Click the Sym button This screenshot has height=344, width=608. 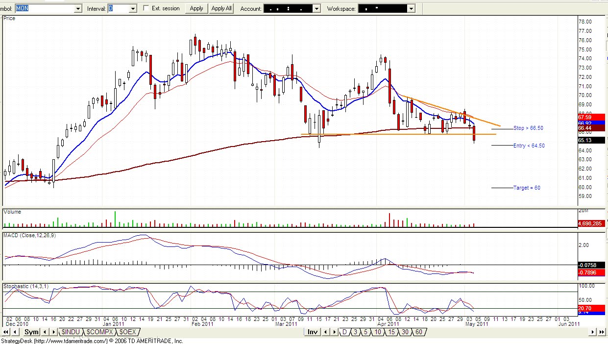(x=31, y=332)
